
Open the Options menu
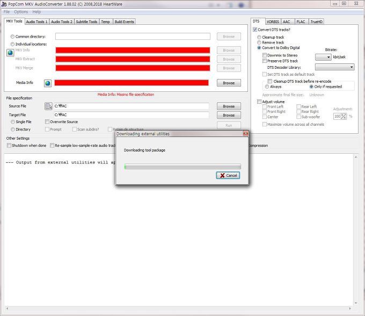click(x=21, y=12)
